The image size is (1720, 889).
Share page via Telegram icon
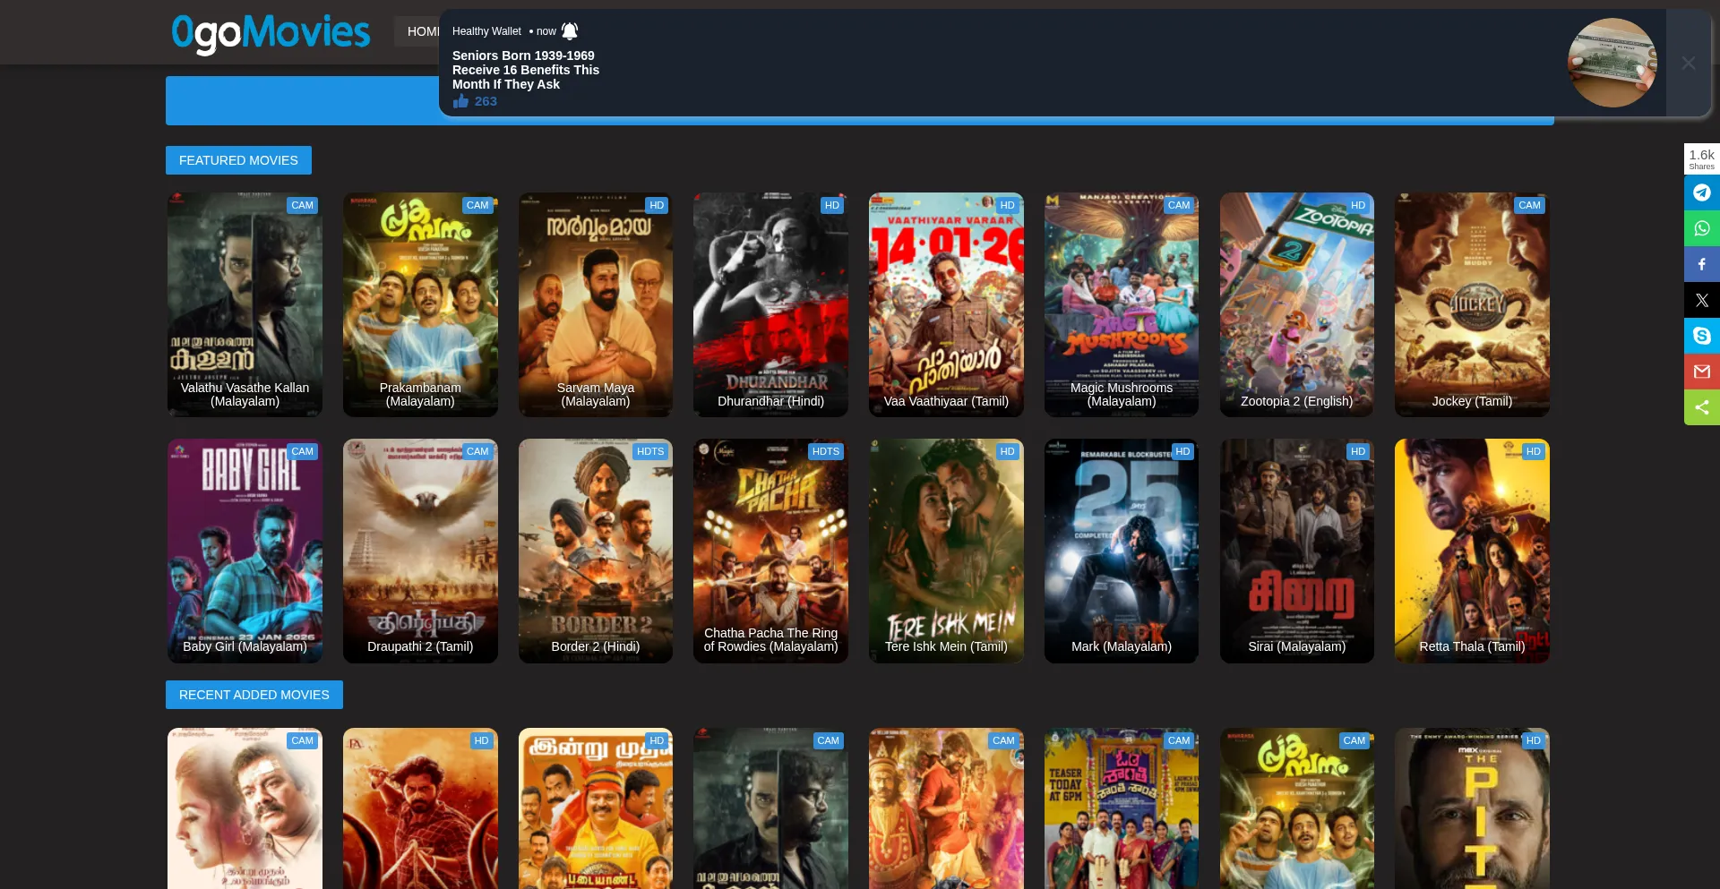(x=1701, y=192)
